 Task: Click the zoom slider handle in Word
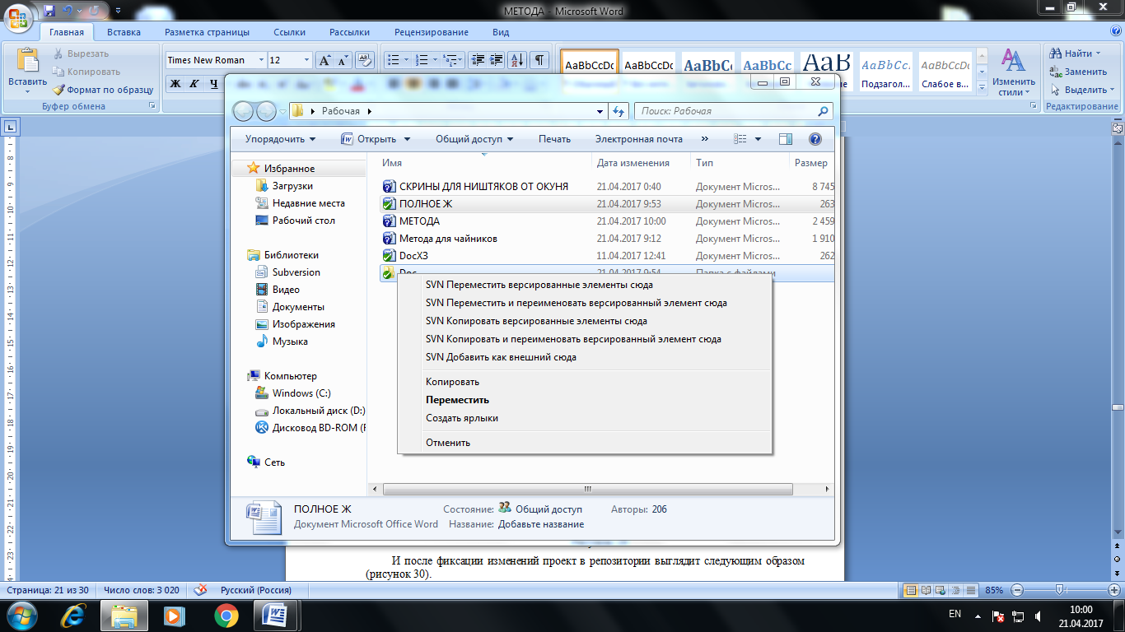pos(1060,590)
